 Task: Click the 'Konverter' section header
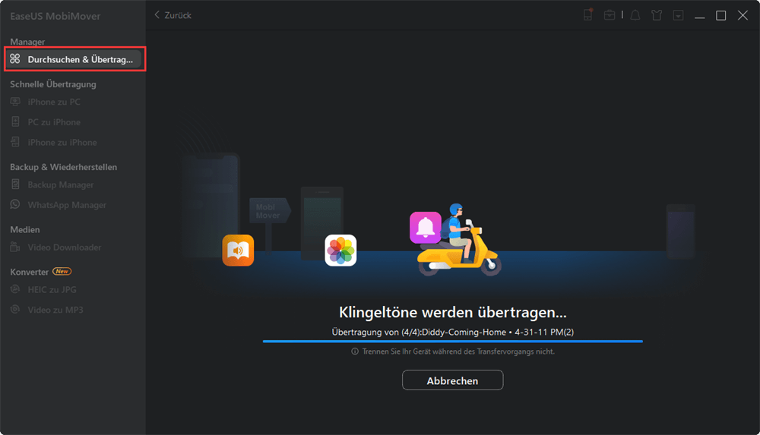click(x=29, y=272)
